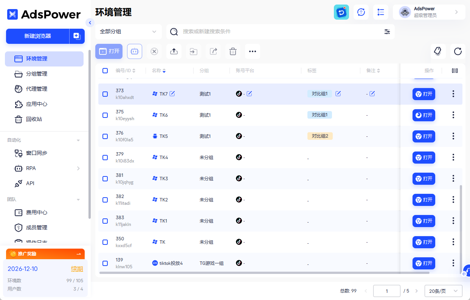This screenshot has width=470, height=300.
Task: Check the box for profile 376
Action: pyautogui.click(x=105, y=136)
